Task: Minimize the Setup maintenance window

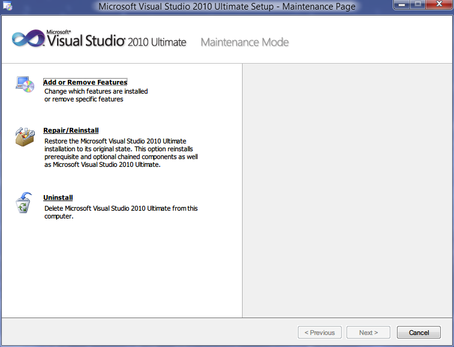Action: pyautogui.click(x=401, y=5)
